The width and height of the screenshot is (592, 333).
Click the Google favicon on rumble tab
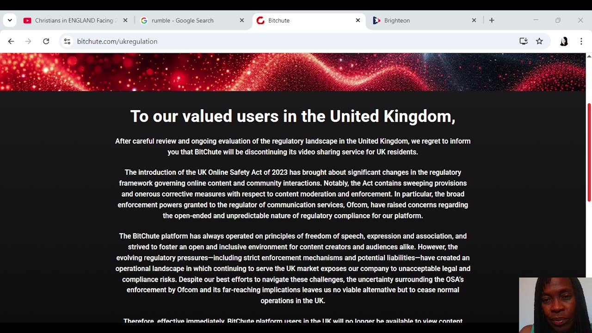144,20
